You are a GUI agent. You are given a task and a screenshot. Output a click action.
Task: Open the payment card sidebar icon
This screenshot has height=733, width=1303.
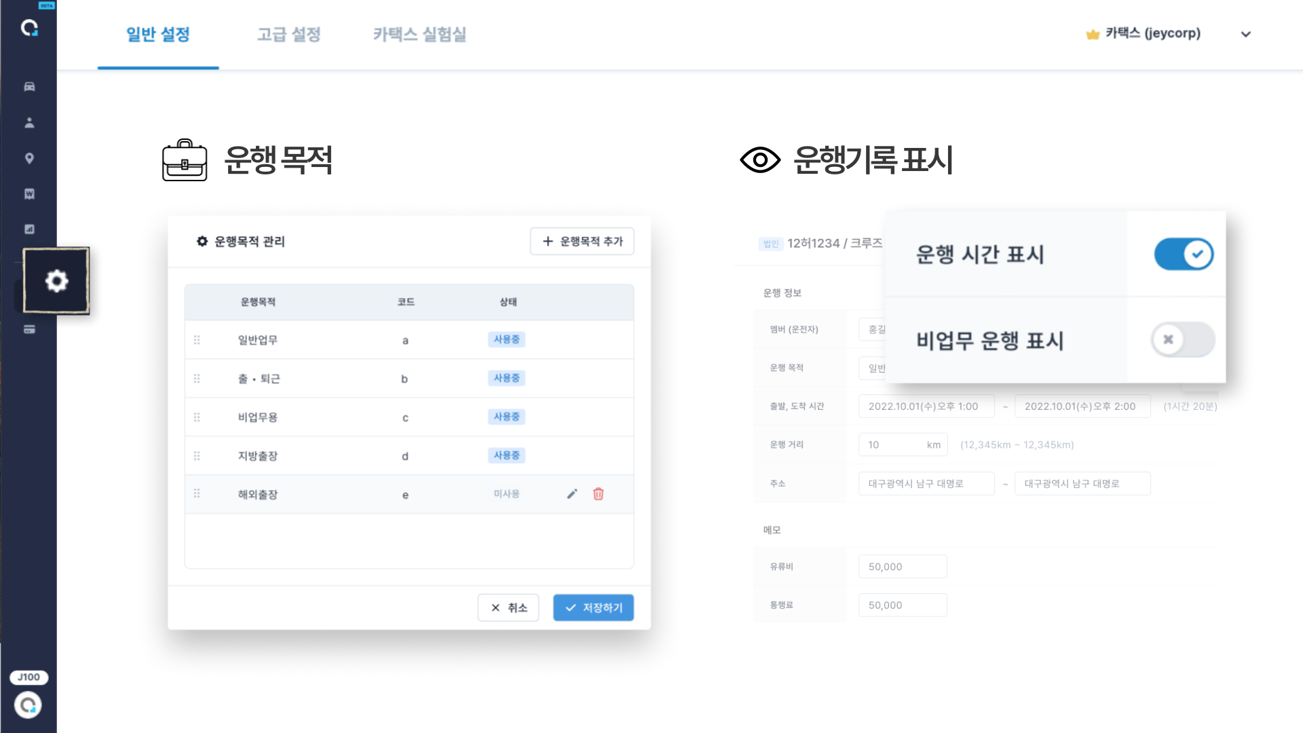tap(29, 330)
